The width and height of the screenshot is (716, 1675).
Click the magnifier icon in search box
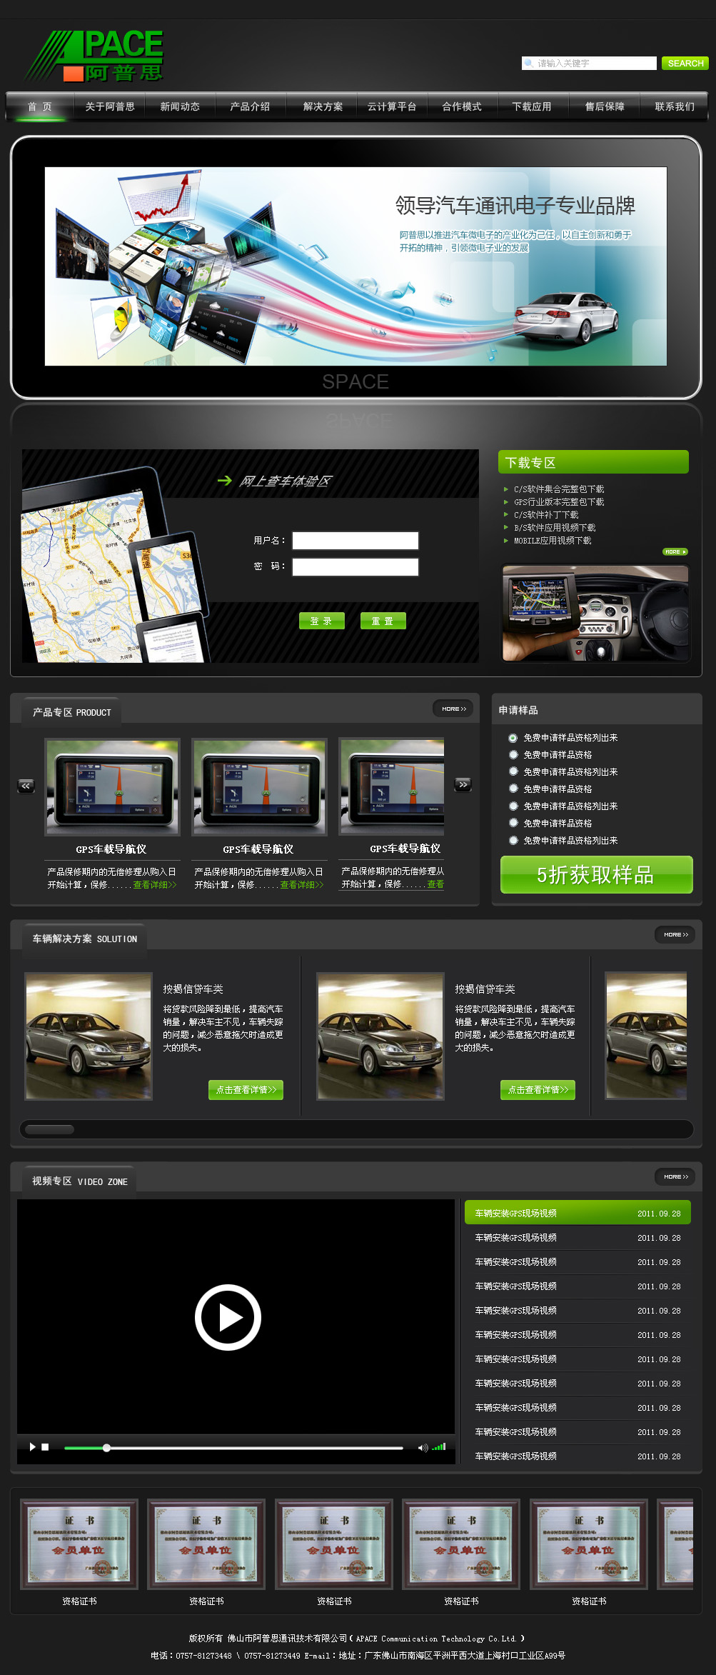(x=529, y=64)
